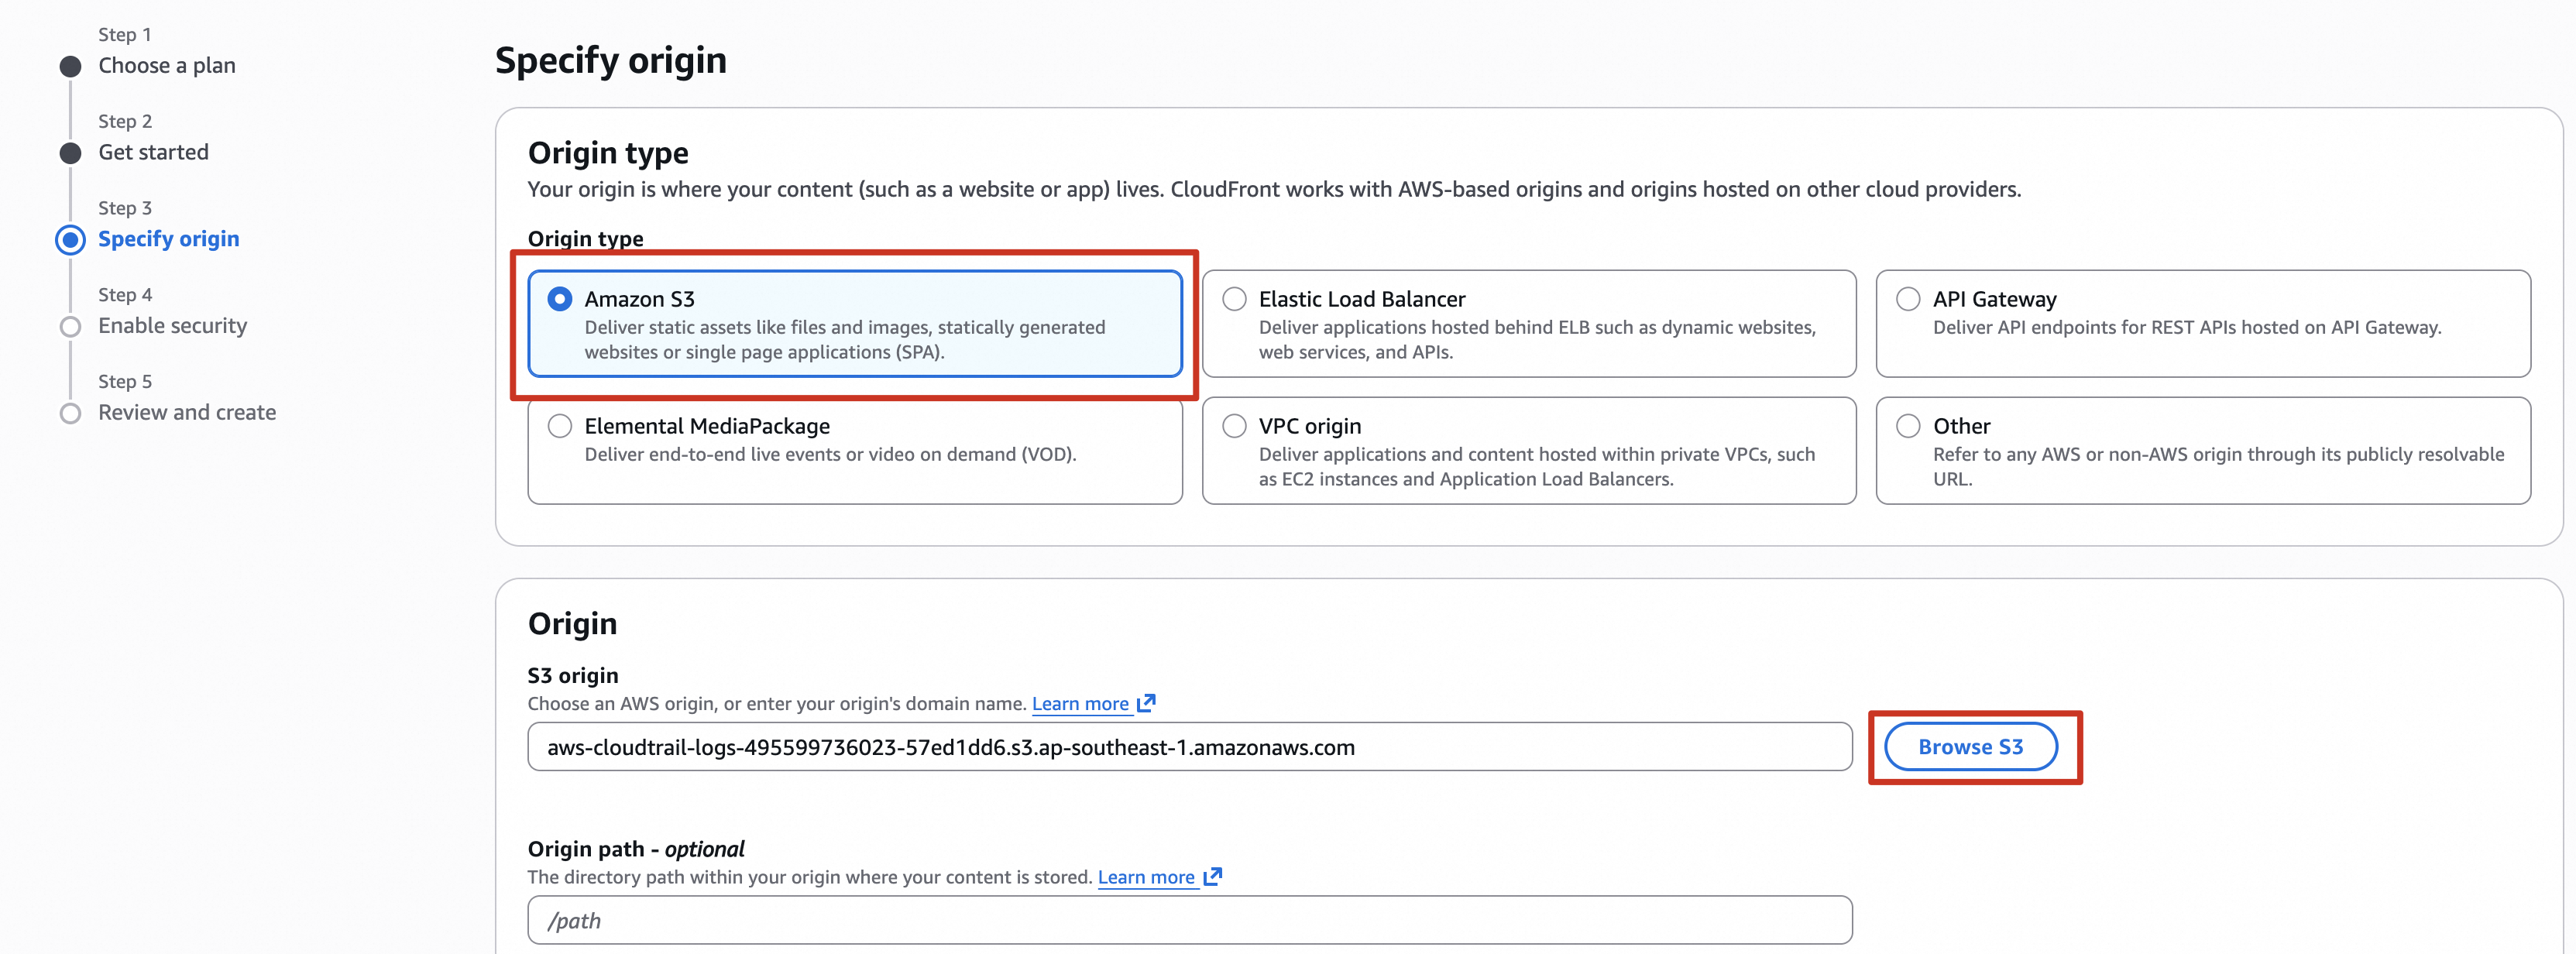2576x954 pixels.
Task: Click the 'S3 origin' field label
Action: [573, 676]
